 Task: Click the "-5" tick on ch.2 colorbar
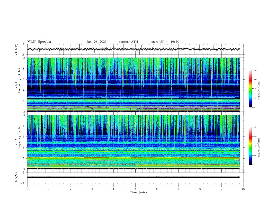click(x=255, y=146)
